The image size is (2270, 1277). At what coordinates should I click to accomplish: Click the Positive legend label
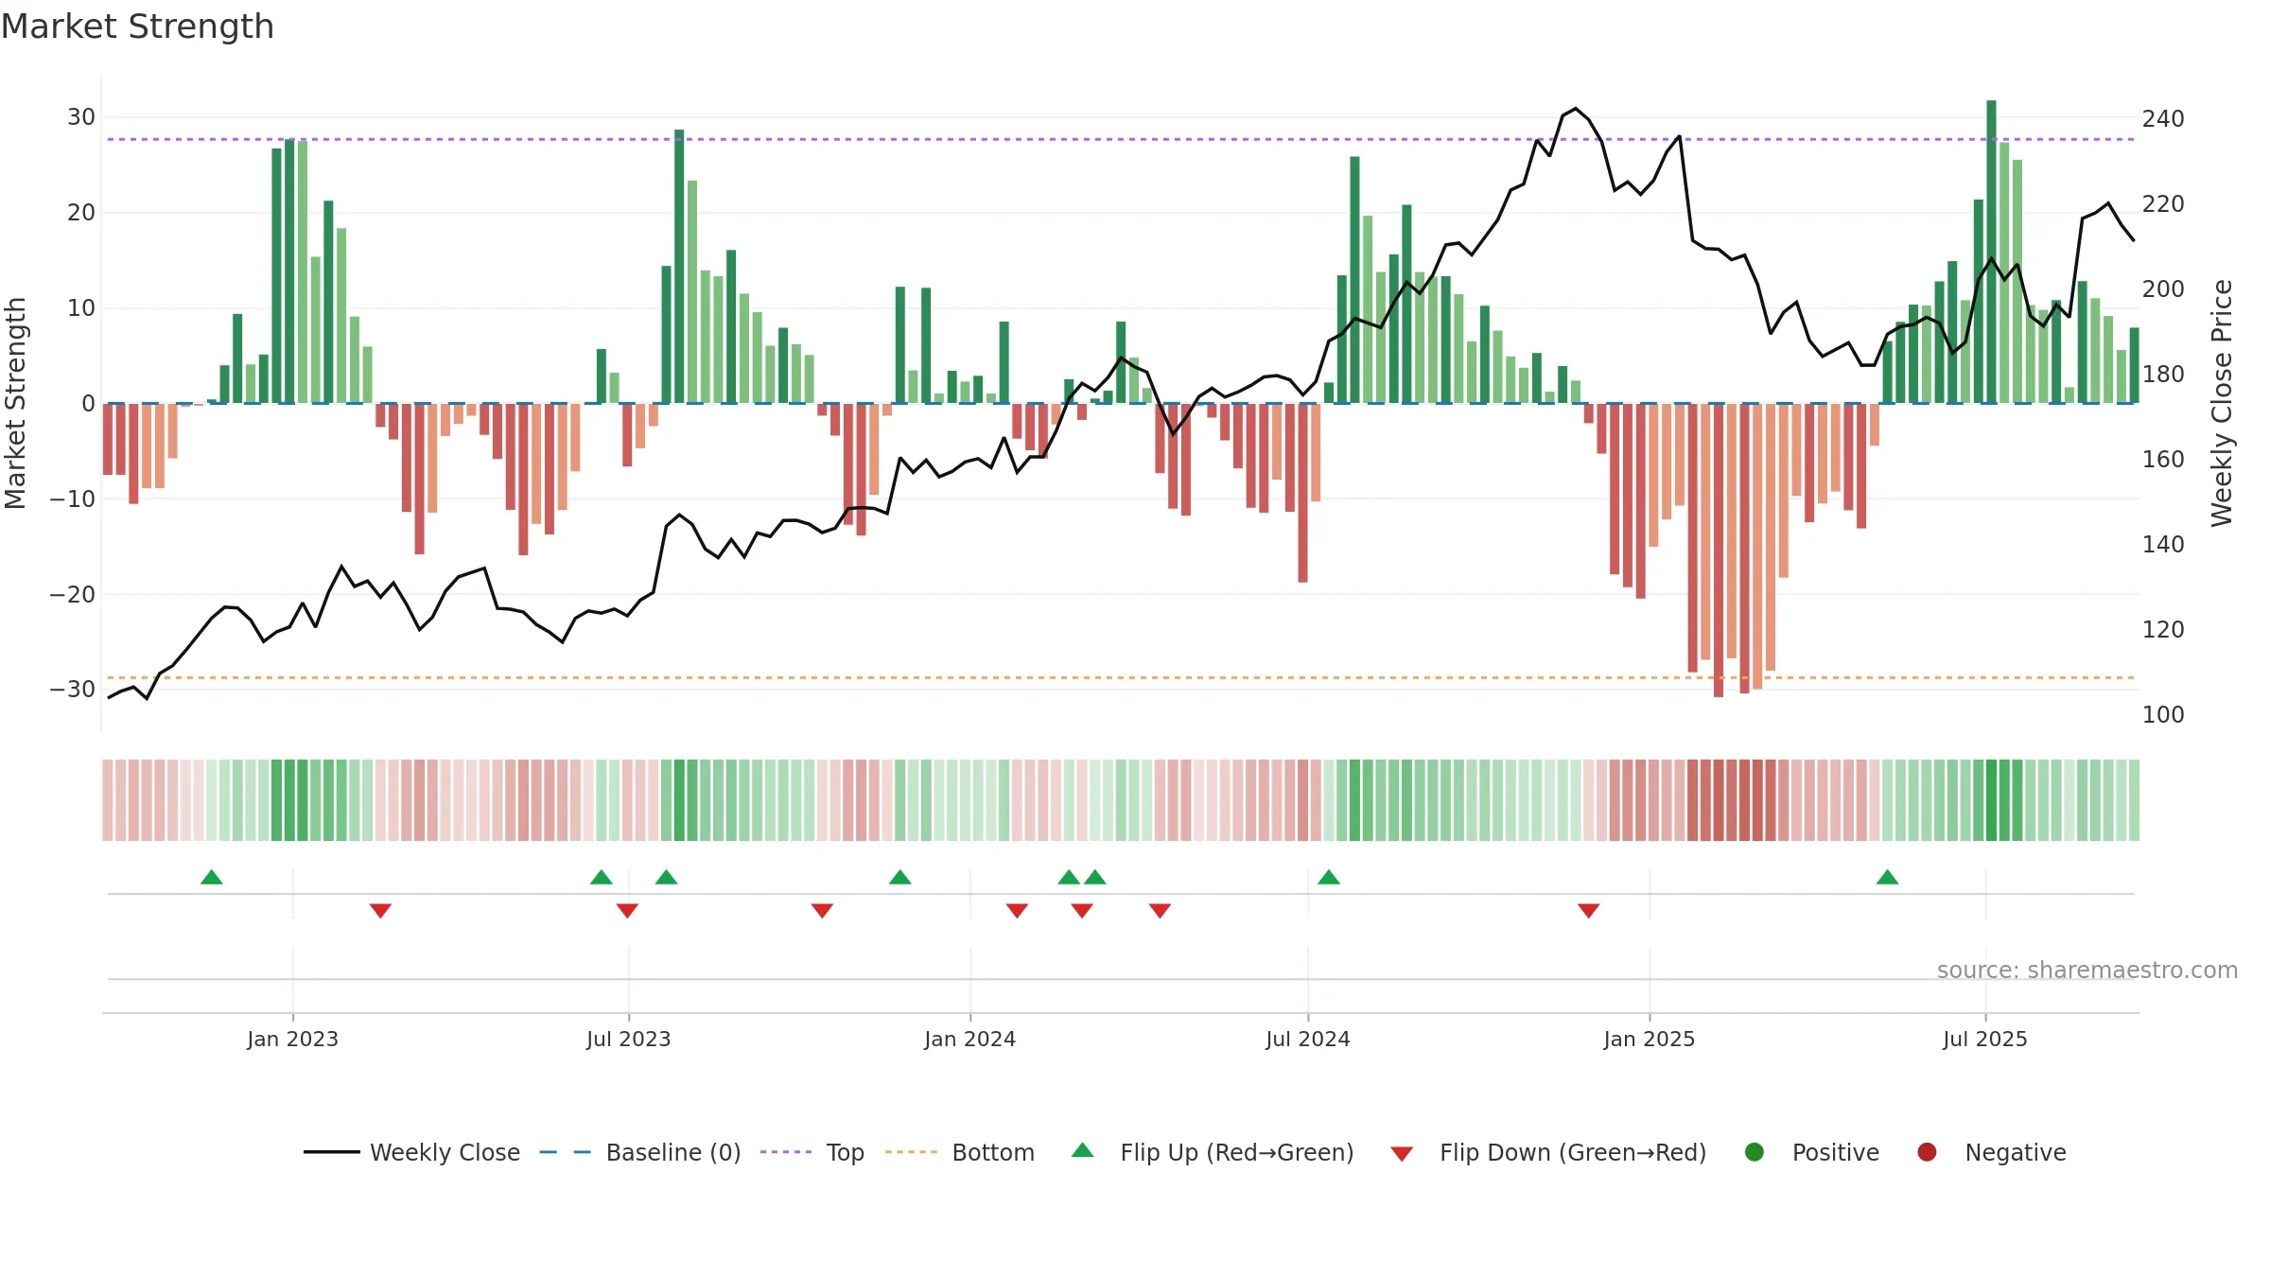[x=1836, y=1152]
